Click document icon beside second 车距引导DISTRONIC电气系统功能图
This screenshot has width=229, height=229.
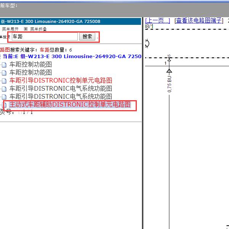4,97
